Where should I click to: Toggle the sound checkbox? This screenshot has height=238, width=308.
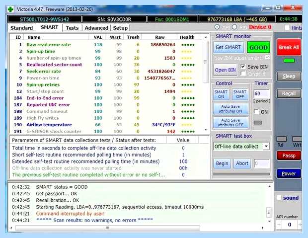279,198
